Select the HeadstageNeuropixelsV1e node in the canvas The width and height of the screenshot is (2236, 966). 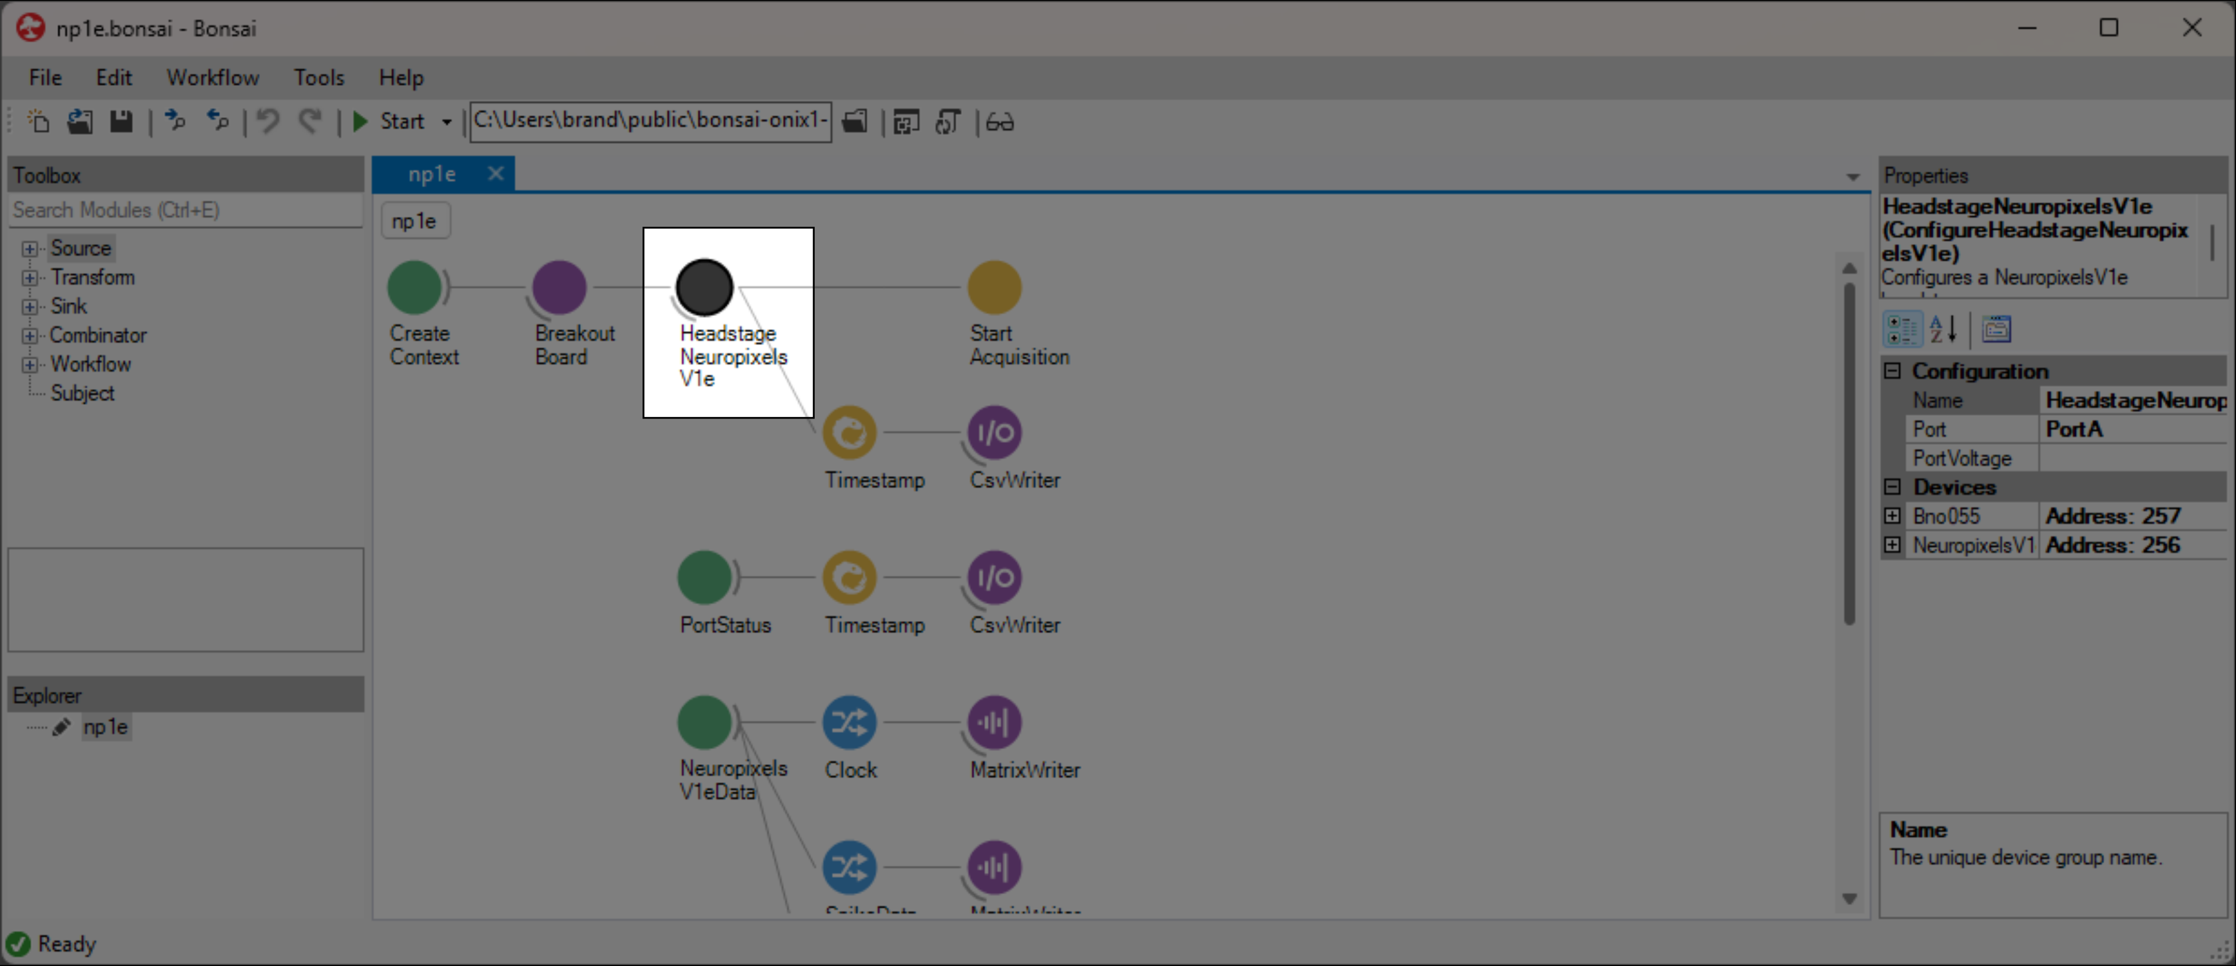coord(704,287)
